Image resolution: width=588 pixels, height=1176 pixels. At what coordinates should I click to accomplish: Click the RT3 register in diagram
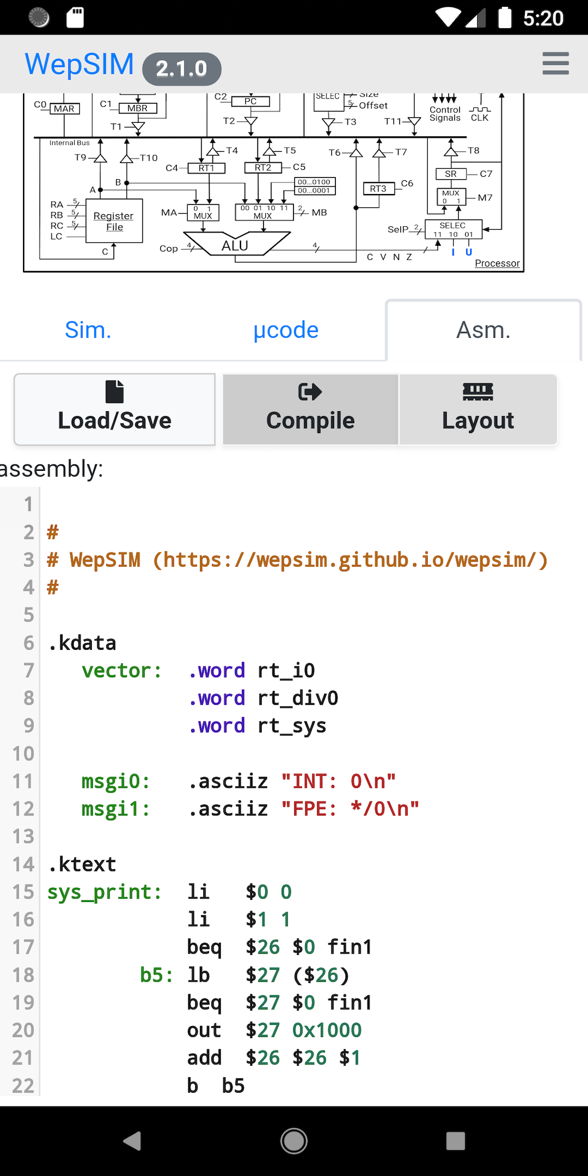(x=378, y=188)
